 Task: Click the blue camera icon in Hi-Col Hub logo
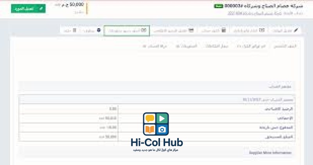click(162, 129)
